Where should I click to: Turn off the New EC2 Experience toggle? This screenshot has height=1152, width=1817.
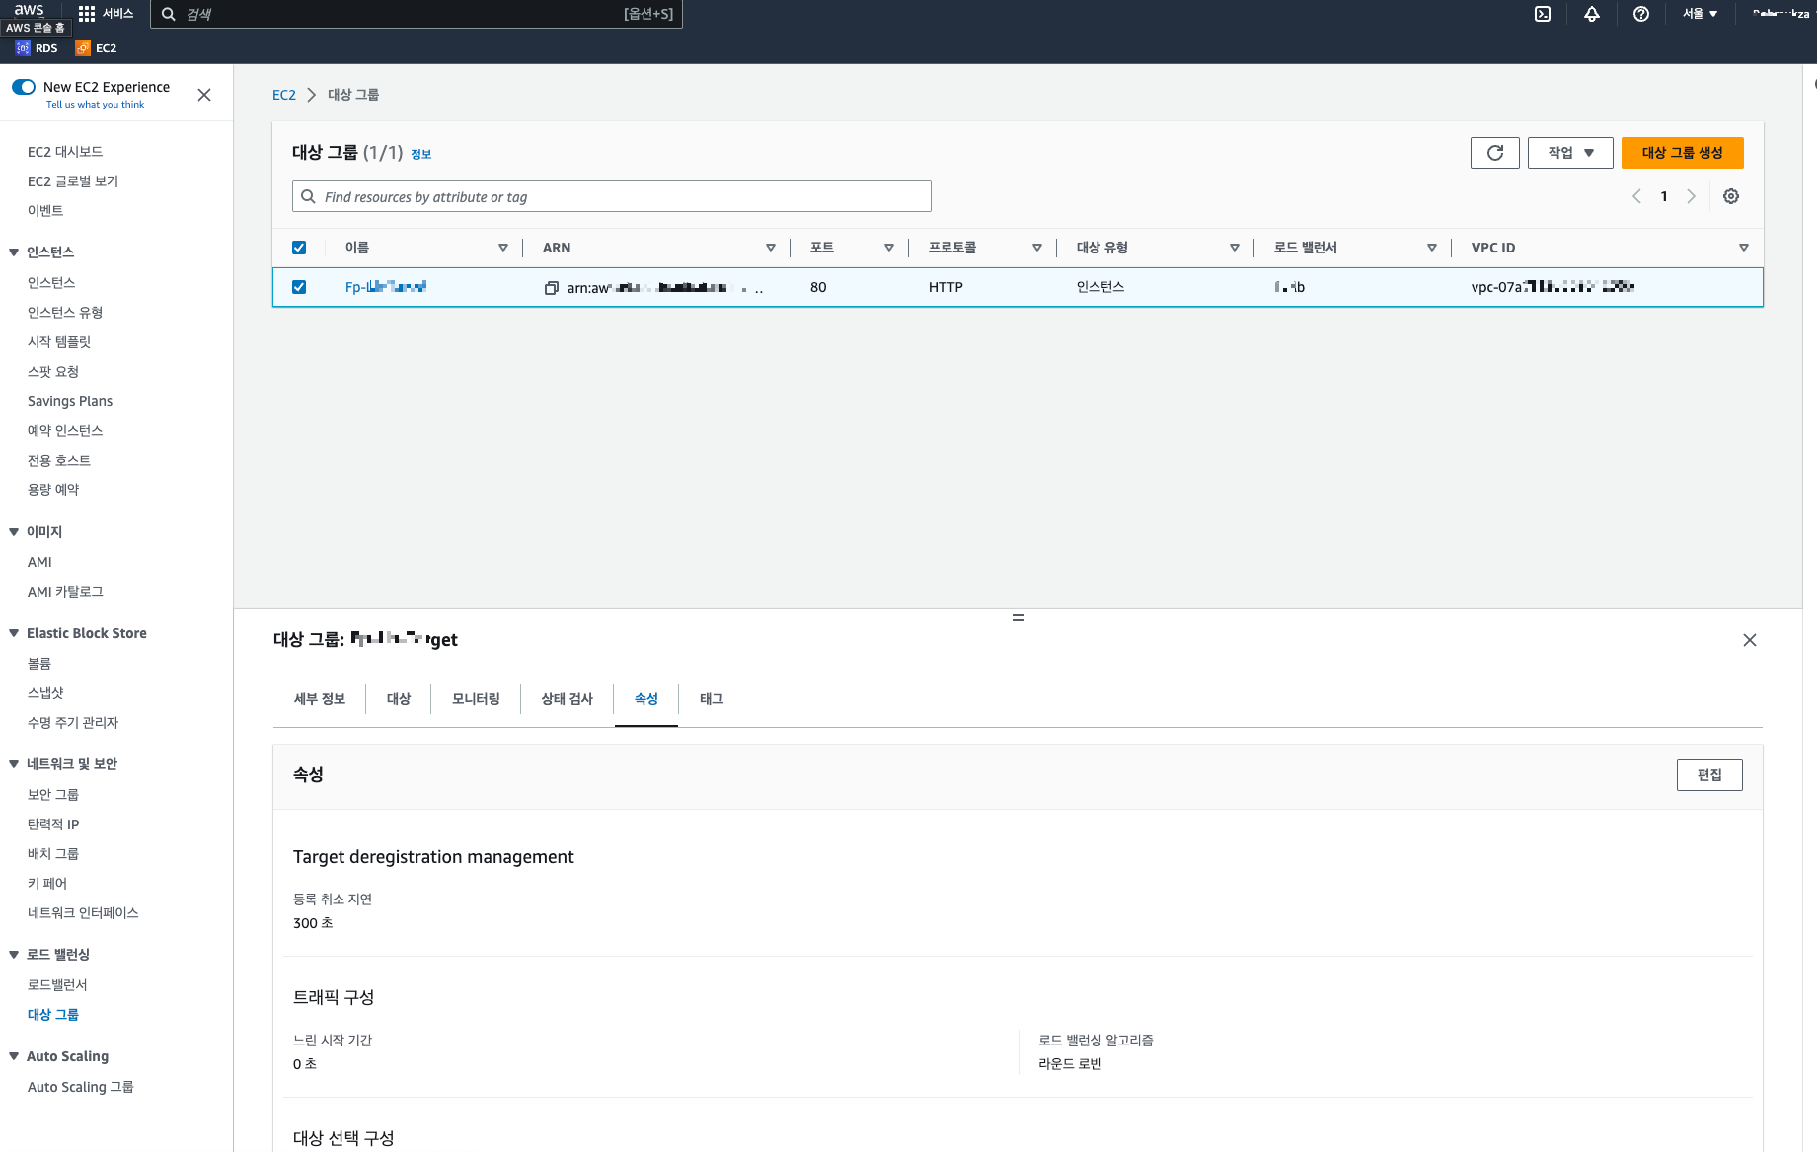[x=24, y=87]
